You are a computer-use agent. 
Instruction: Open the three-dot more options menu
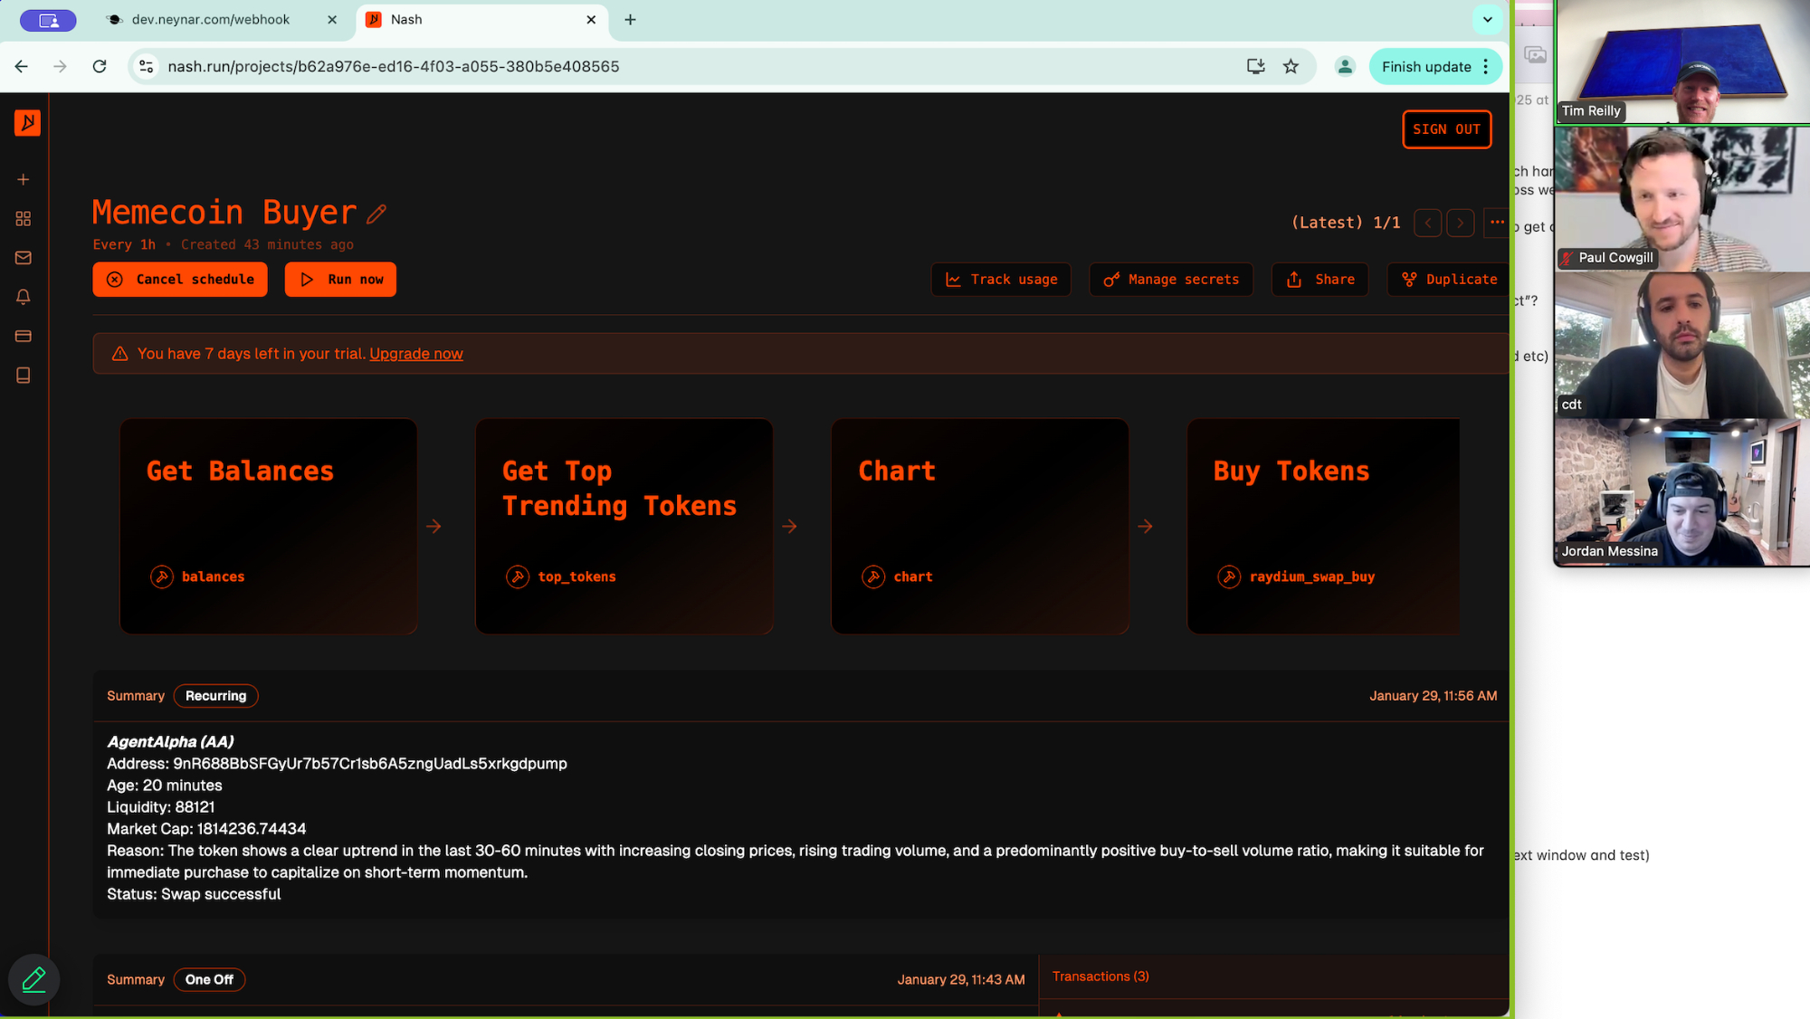pyautogui.click(x=1497, y=223)
